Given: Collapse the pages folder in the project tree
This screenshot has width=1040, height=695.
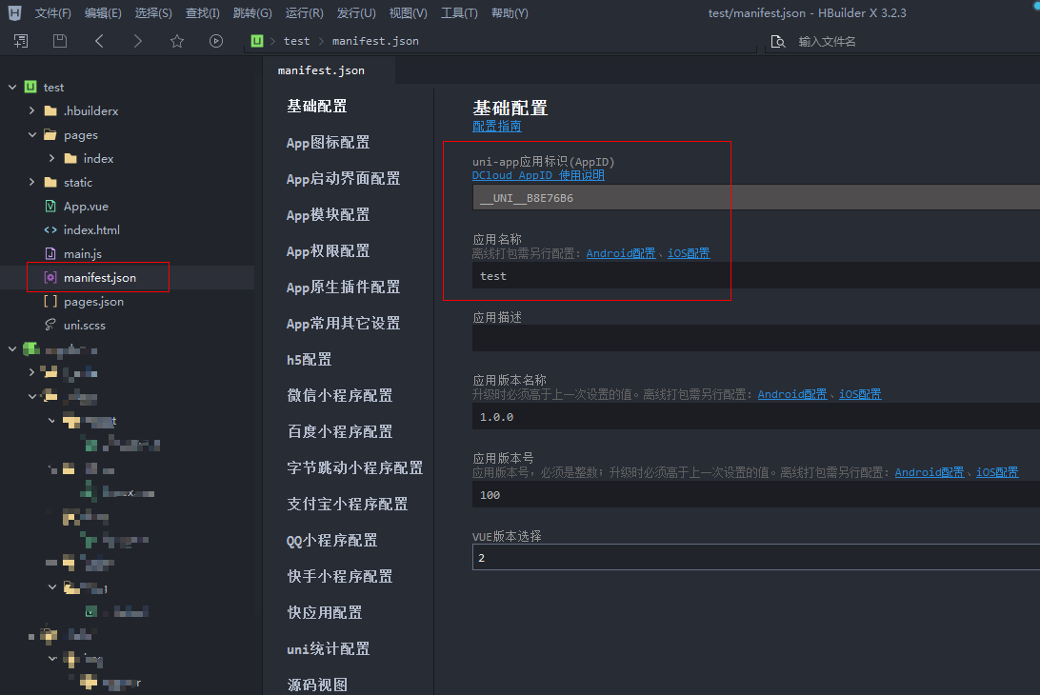Looking at the screenshot, I should pyautogui.click(x=32, y=134).
